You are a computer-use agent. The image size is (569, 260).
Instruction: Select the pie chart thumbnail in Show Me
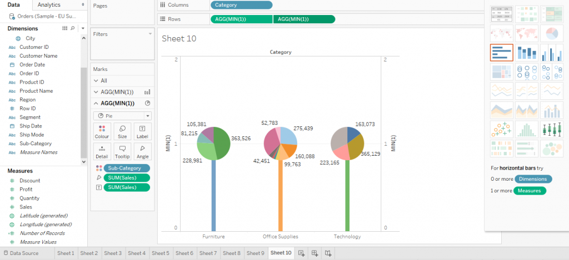tap(552, 33)
